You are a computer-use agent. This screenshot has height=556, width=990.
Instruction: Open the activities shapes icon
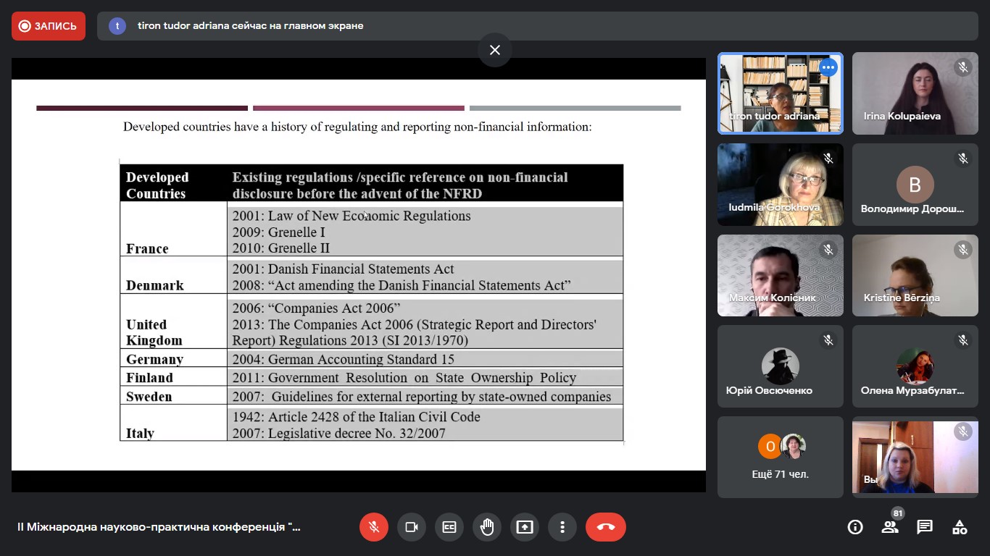pos(960,527)
